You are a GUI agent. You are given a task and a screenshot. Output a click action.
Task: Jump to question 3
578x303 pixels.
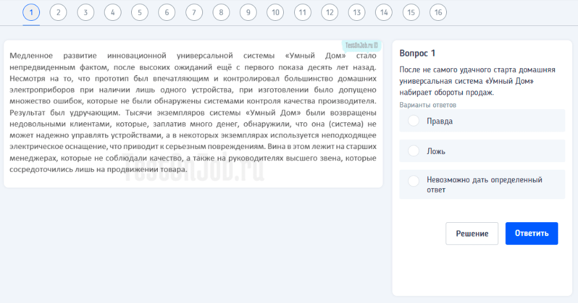click(x=86, y=13)
